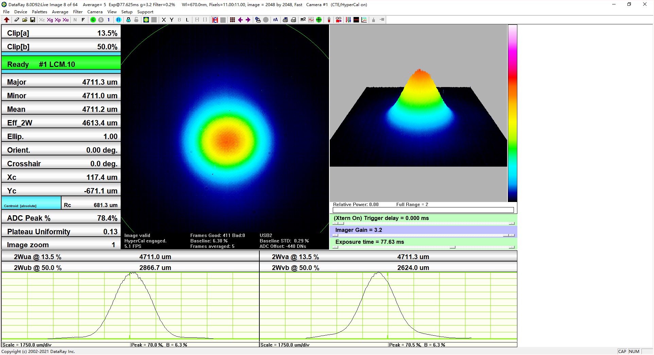The height and width of the screenshot is (355, 654).
Task: Click the green Ready status button
Action: tap(61, 64)
